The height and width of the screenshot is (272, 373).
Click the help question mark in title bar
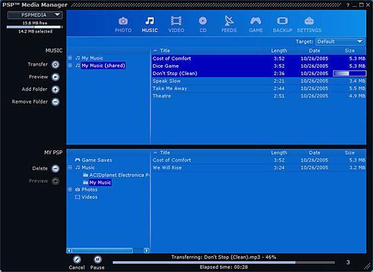(348, 5)
